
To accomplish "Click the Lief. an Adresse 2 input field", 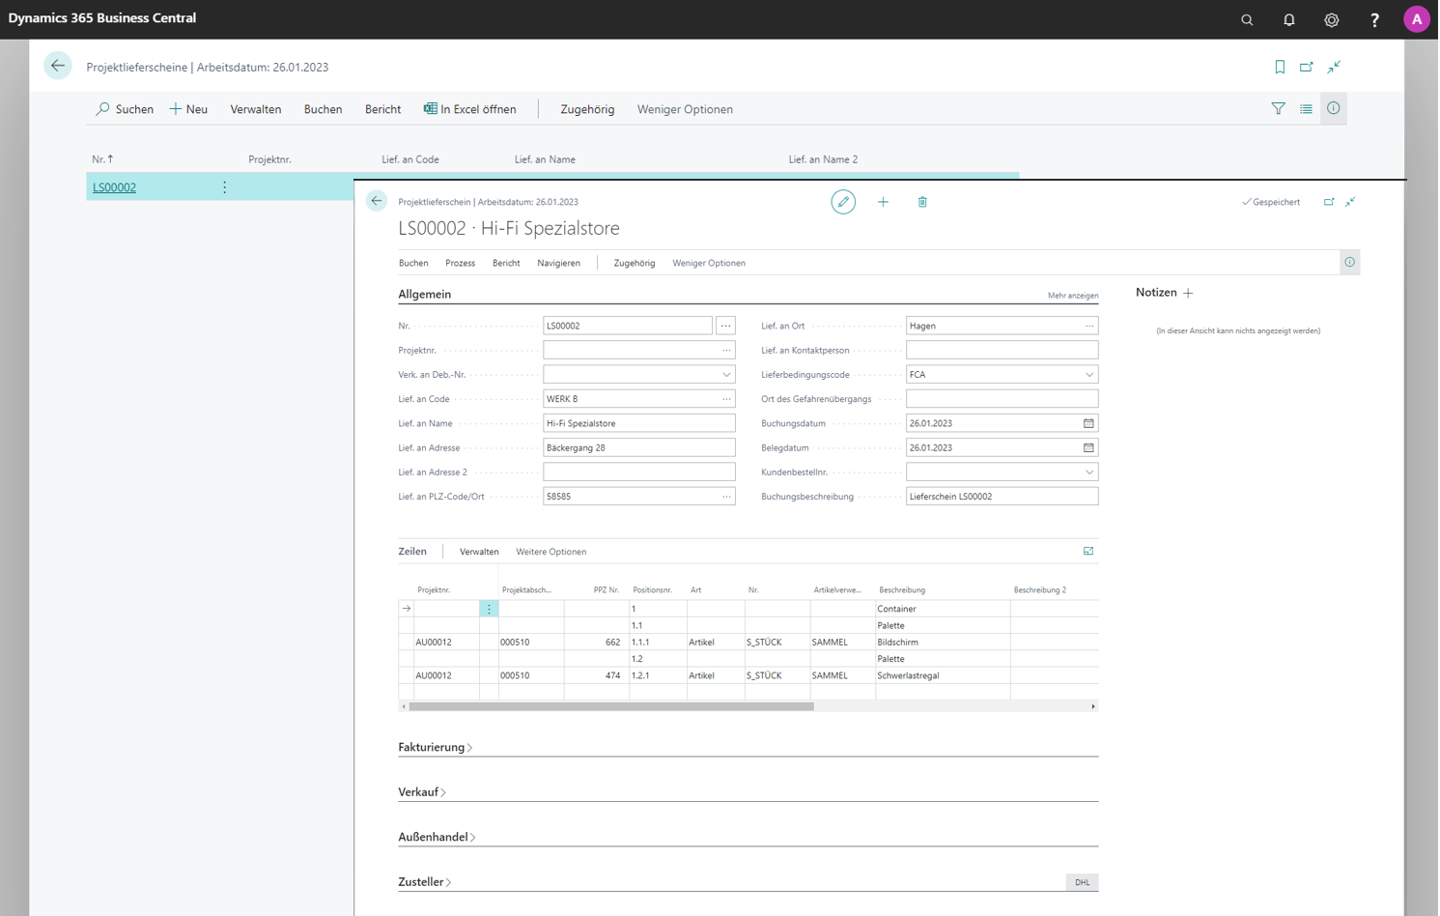I will coord(638,472).
